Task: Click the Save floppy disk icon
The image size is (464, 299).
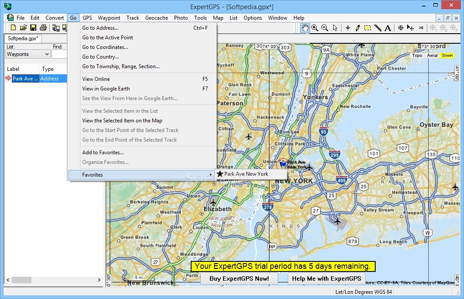Action: (x=33, y=28)
